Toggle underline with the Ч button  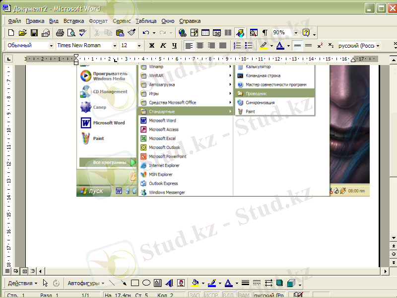175,46
